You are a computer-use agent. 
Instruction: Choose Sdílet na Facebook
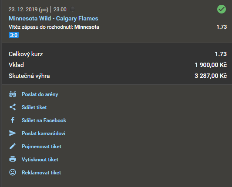44,120
